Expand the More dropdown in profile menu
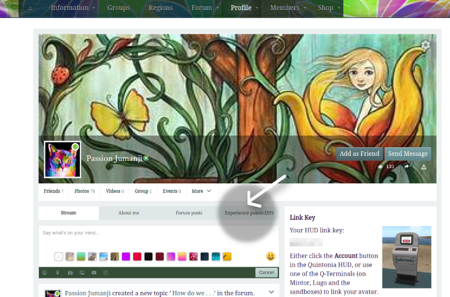 coord(201,191)
